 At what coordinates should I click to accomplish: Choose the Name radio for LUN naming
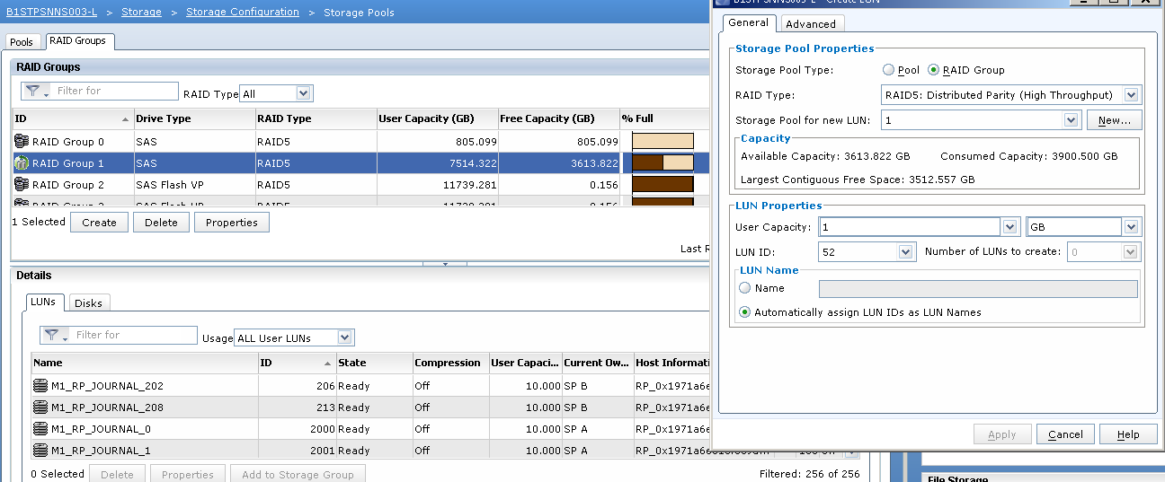coord(745,288)
